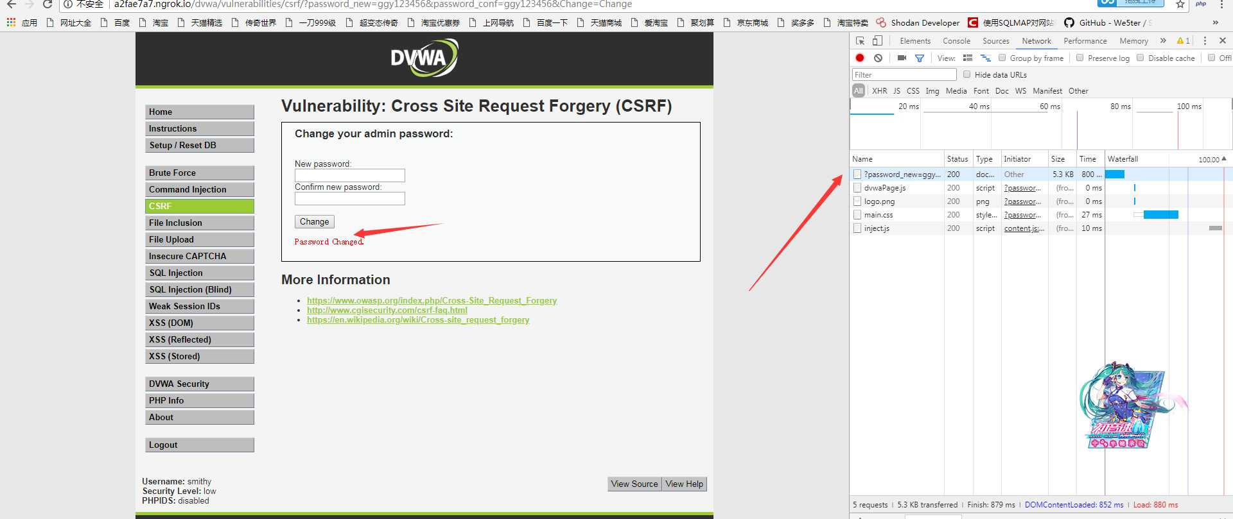The width and height of the screenshot is (1233, 519).
Task: Open Wikipedia CSRF link
Action: point(418,319)
